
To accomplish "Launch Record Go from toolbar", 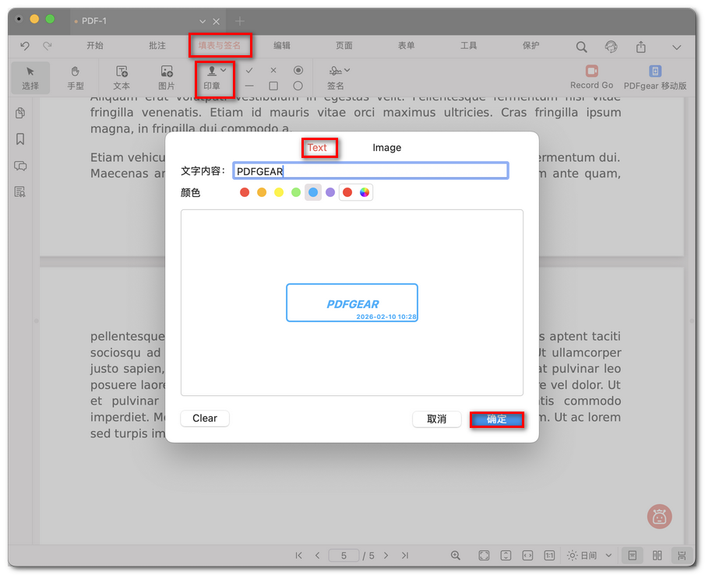I will (x=592, y=77).
